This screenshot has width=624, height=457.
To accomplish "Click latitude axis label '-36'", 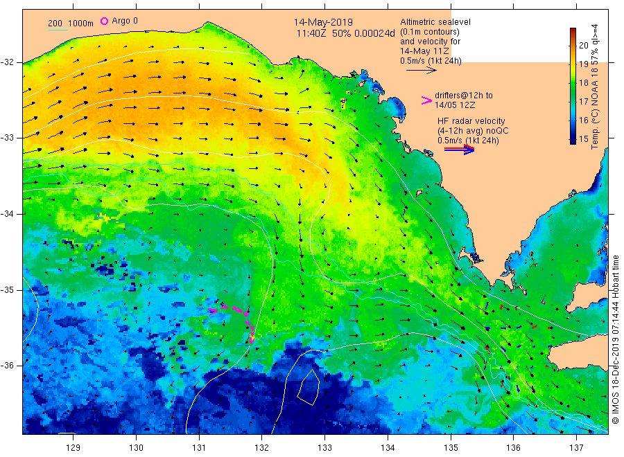I will tap(7, 365).
